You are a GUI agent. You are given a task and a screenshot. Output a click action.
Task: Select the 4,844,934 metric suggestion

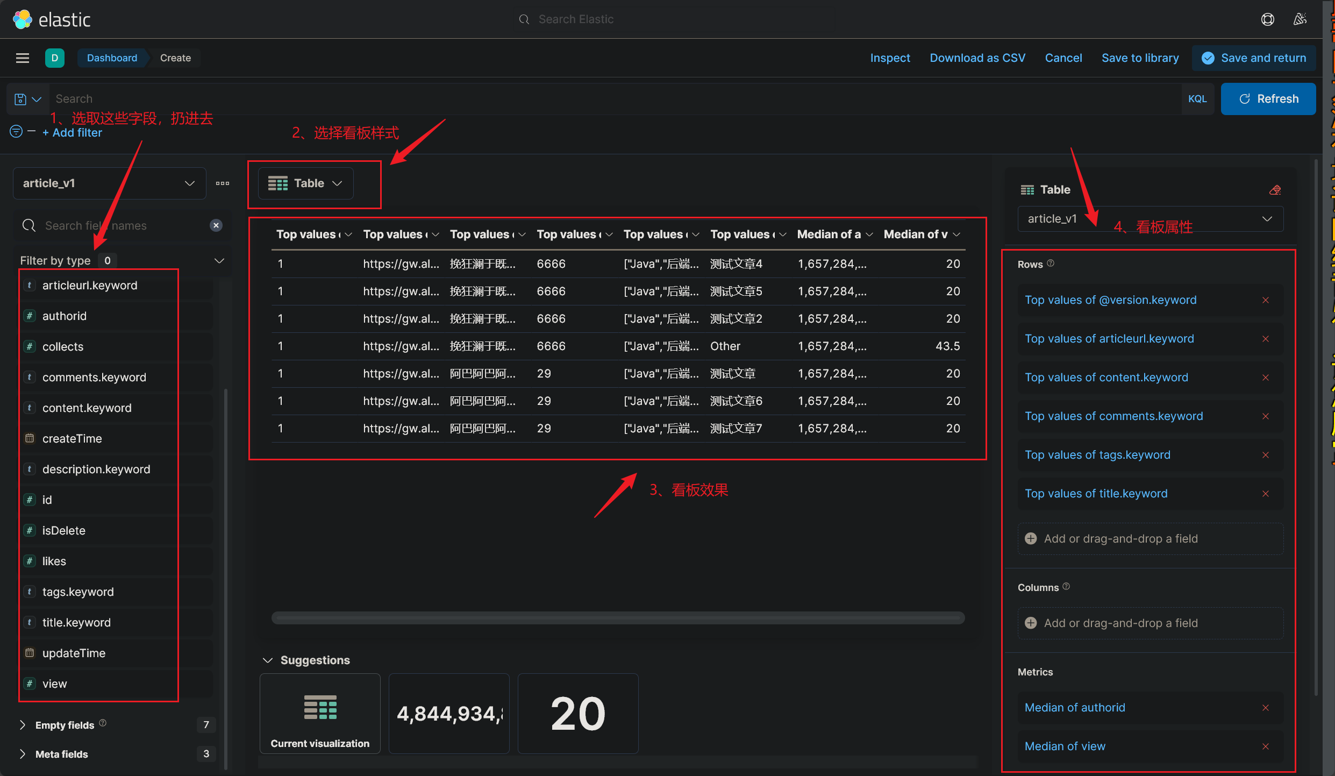449,714
